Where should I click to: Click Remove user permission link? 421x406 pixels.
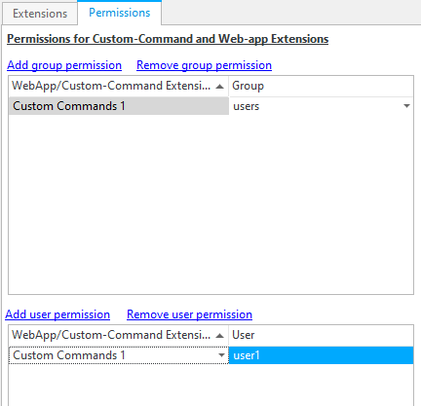(189, 314)
